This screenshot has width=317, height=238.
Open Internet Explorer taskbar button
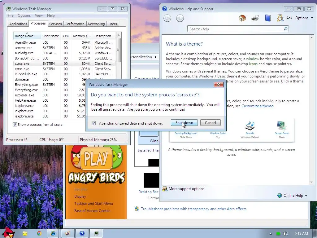tap(53, 234)
